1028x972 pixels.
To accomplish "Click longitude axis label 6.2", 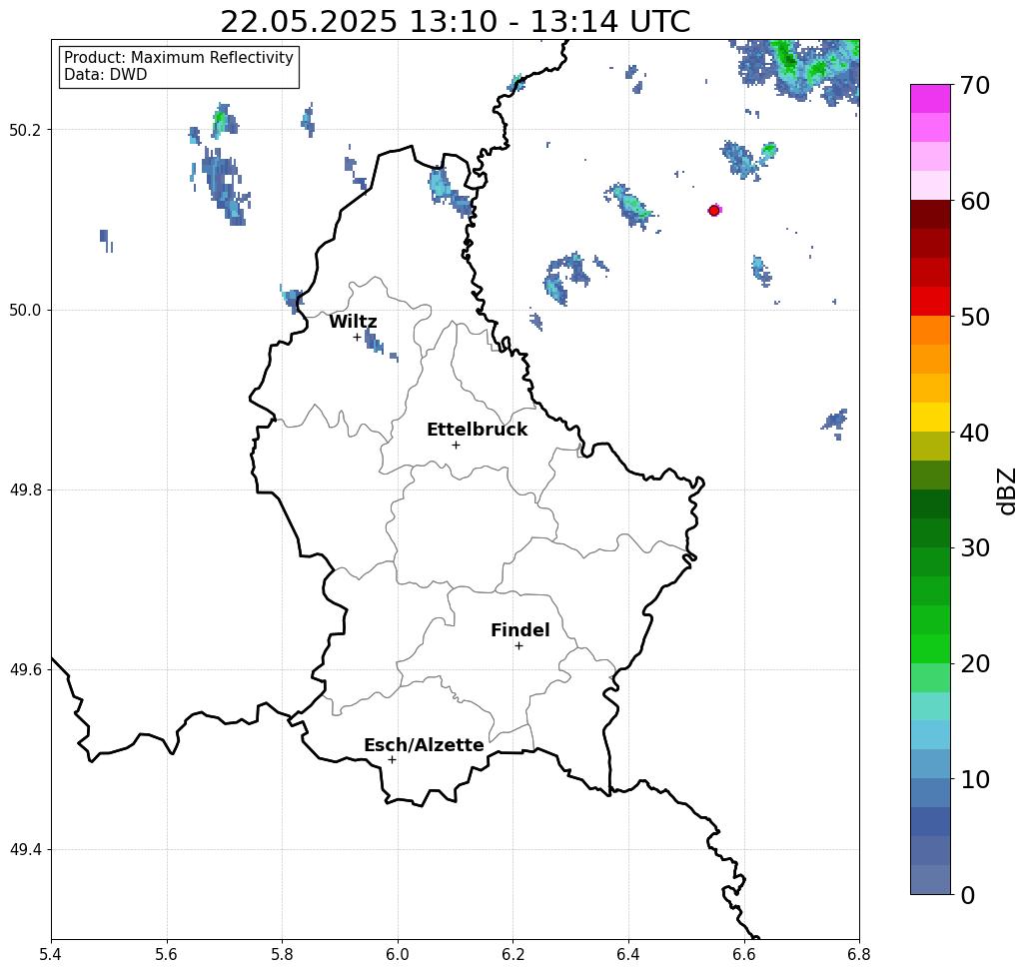I will [x=514, y=954].
